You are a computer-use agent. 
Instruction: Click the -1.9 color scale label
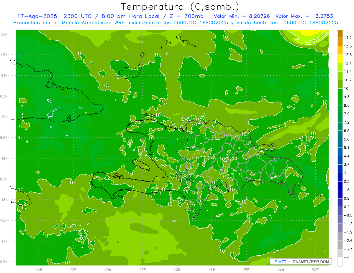coord(348,232)
